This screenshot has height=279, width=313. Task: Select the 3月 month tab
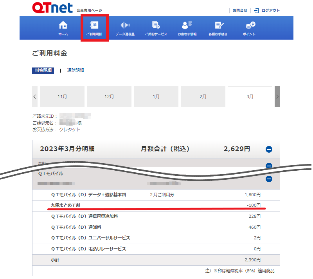[x=250, y=97]
